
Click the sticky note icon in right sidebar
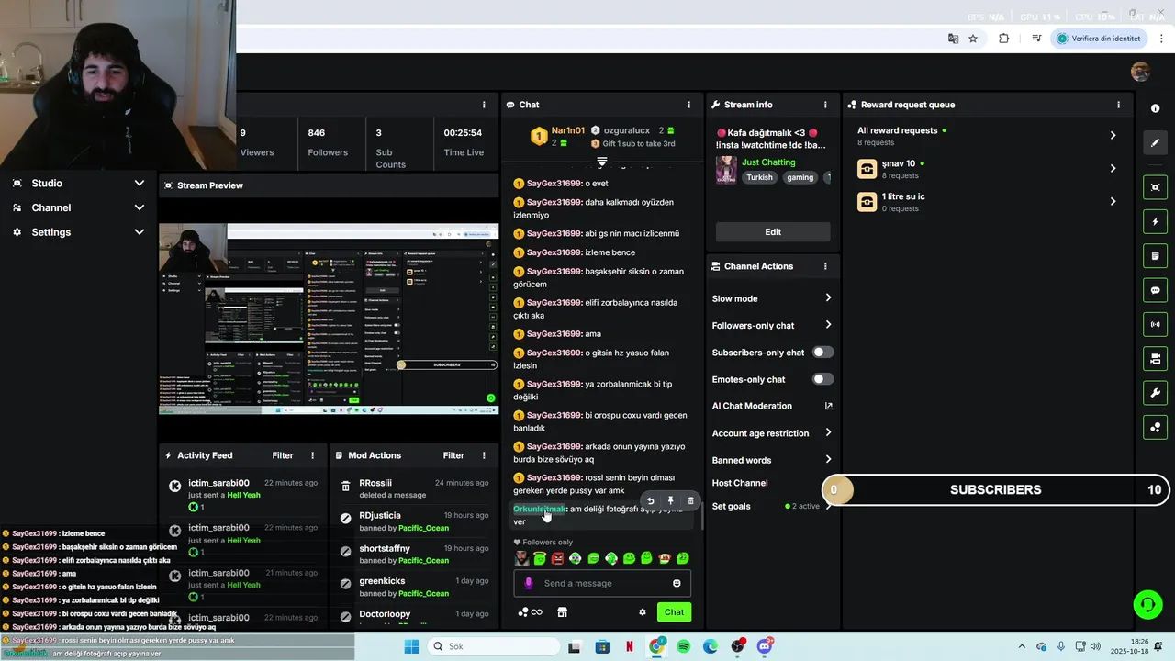click(x=1155, y=255)
